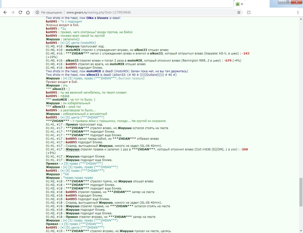Click 'Жируша стрелял правее, но' #18 line
This screenshot has width=303, height=233.
point(108,206)
